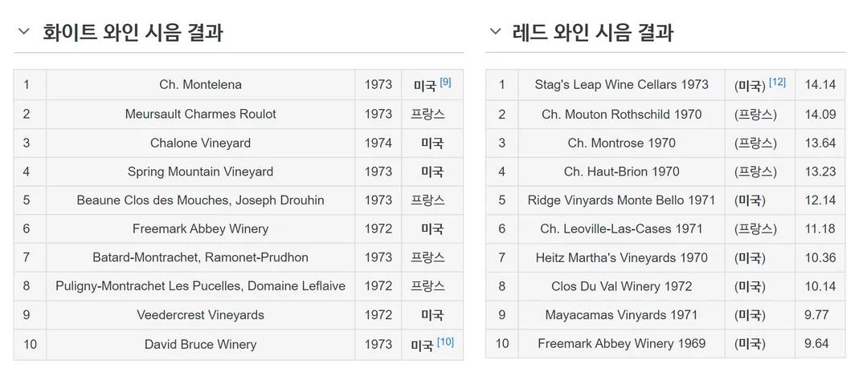The width and height of the screenshot is (867, 372).
Task: Select the Meursault Charmes Roulot cell
Action: 200,115
